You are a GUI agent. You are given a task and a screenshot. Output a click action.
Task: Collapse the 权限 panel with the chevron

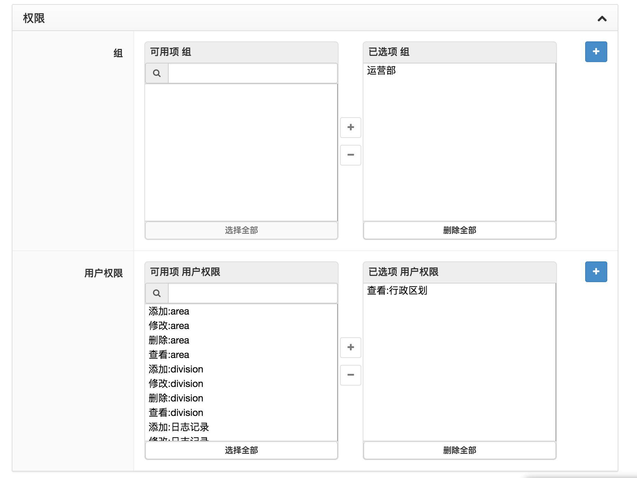(602, 19)
